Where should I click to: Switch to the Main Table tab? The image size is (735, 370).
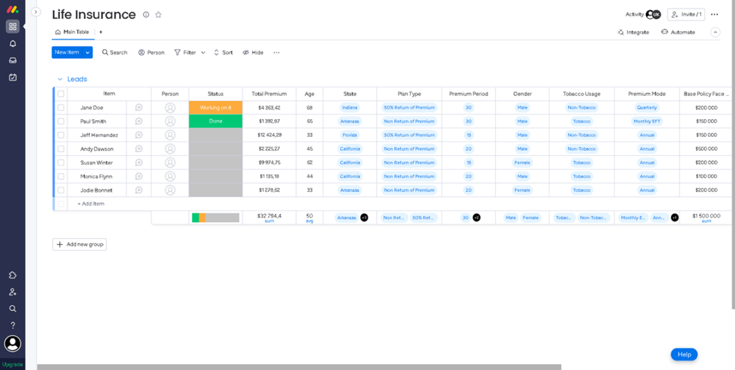pos(72,32)
